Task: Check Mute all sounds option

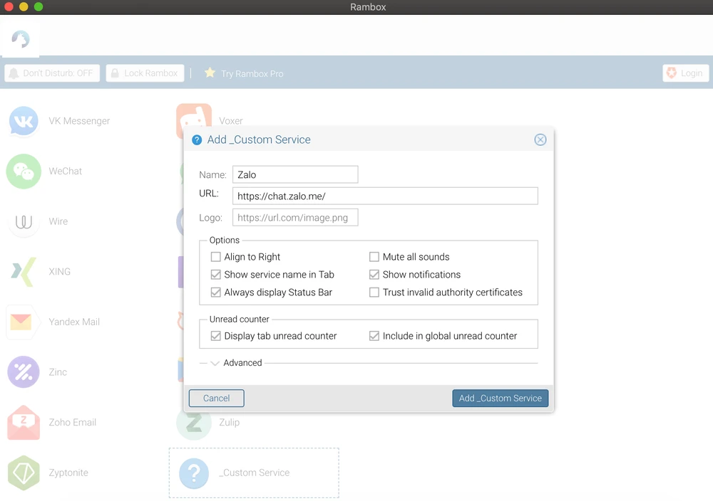Action: tap(374, 257)
